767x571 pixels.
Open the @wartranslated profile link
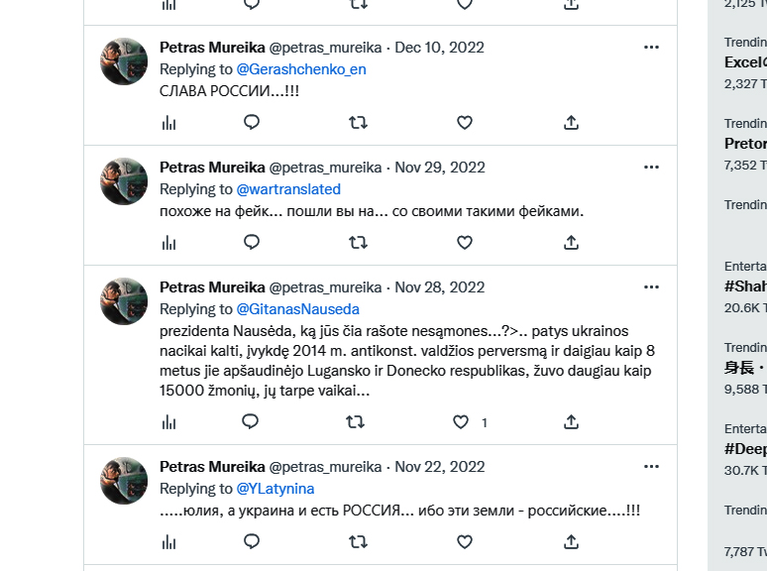(x=288, y=189)
